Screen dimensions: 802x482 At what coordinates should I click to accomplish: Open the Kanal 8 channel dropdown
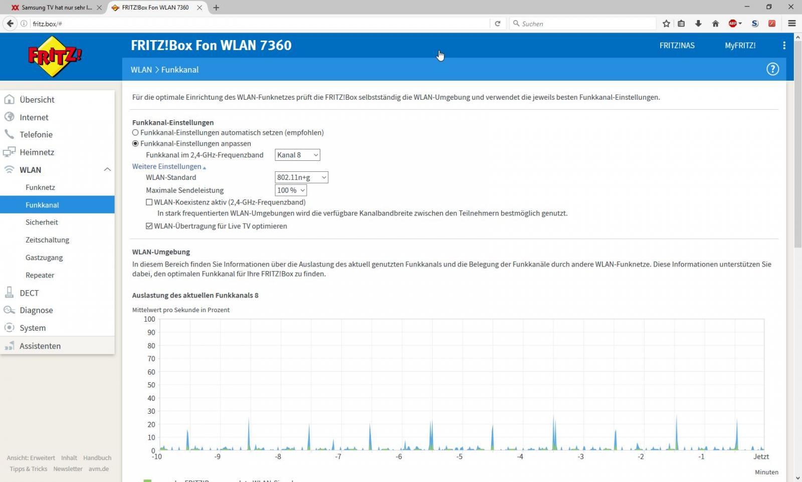coord(297,155)
